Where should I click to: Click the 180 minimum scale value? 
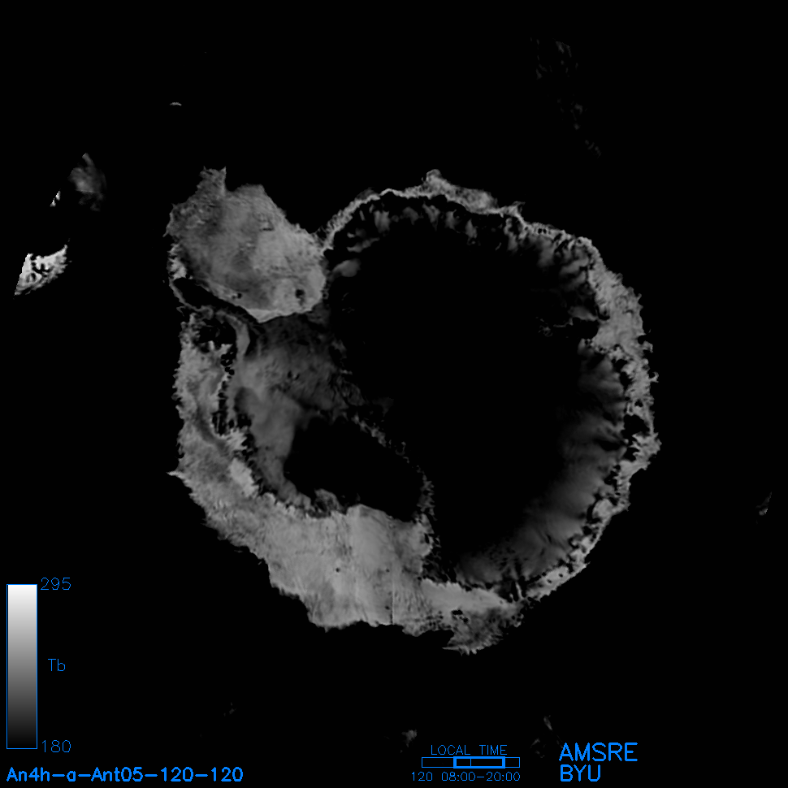pos(56,747)
